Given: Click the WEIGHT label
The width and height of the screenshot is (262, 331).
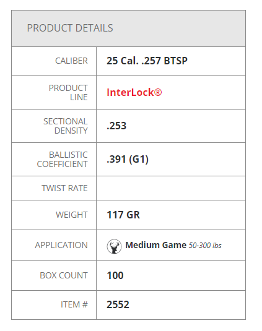Looking at the screenshot, I should click(x=72, y=215).
